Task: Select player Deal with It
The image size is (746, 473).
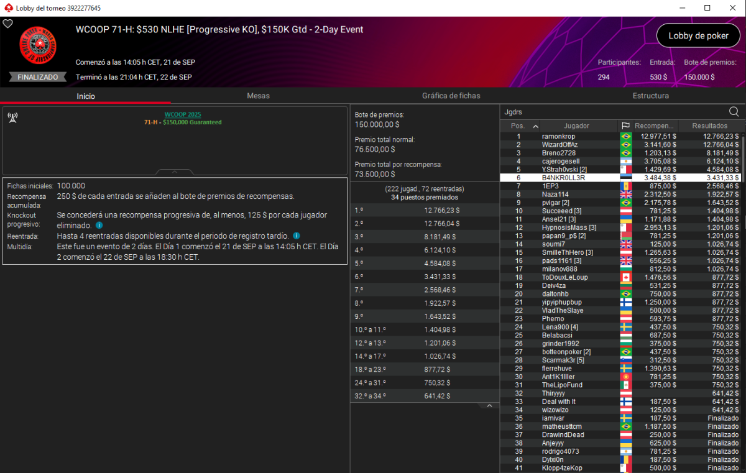Action: click(x=620, y=402)
